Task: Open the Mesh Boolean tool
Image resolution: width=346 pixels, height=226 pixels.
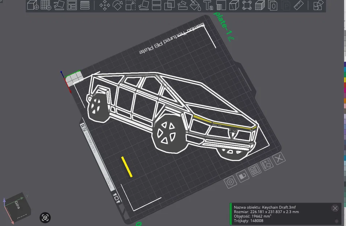Action: 169,5
